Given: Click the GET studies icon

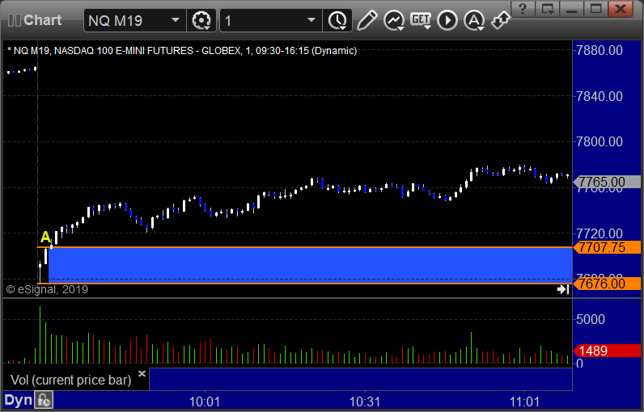Looking at the screenshot, I should point(421,20).
